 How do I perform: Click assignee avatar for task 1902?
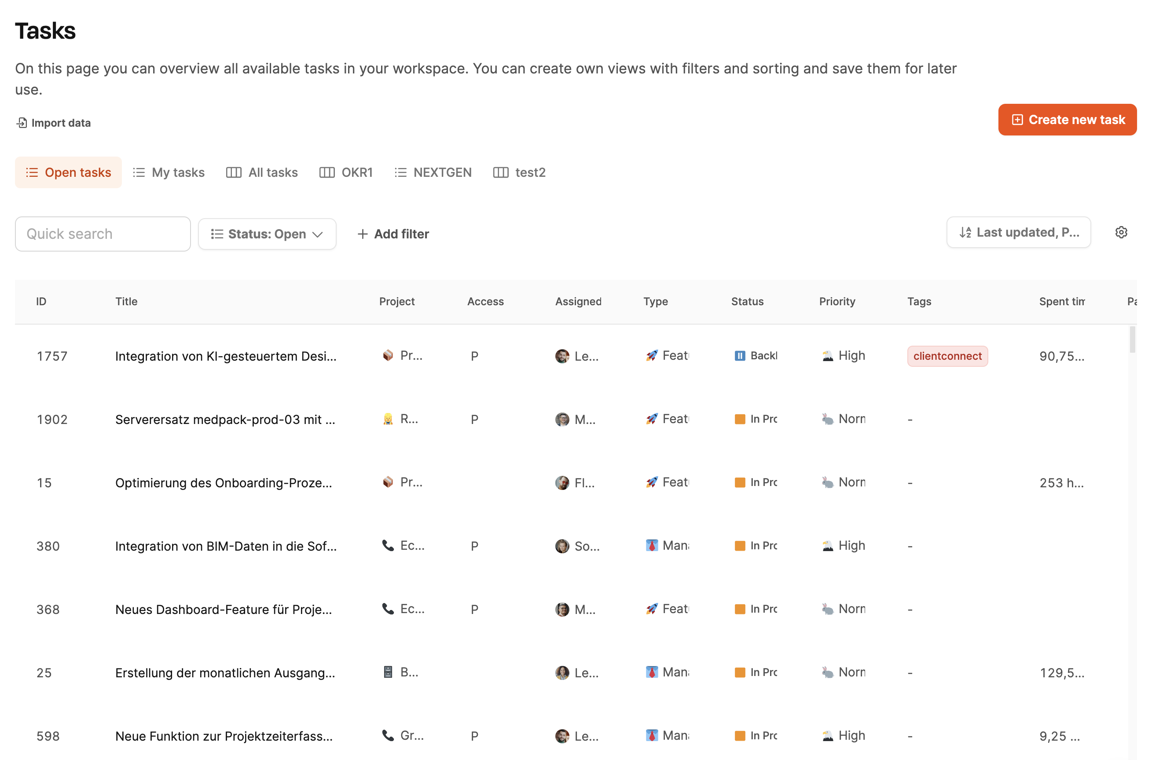point(562,419)
